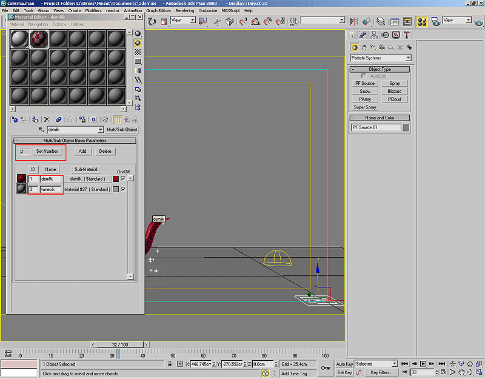This screenshot has width=485, height=379.
Task: Pick material from object eyedropper
Action: 41,130
